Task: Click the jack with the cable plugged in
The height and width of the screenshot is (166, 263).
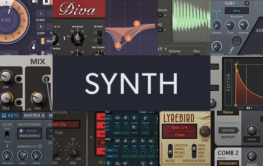Action: tap(46, 79)
